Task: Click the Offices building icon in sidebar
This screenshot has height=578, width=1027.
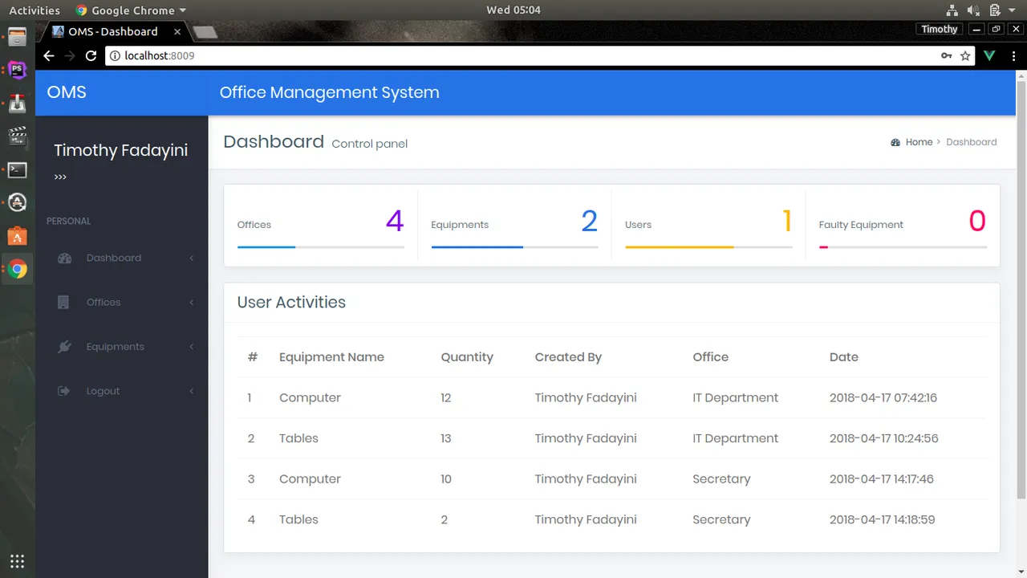Action: tap(64, 303)
